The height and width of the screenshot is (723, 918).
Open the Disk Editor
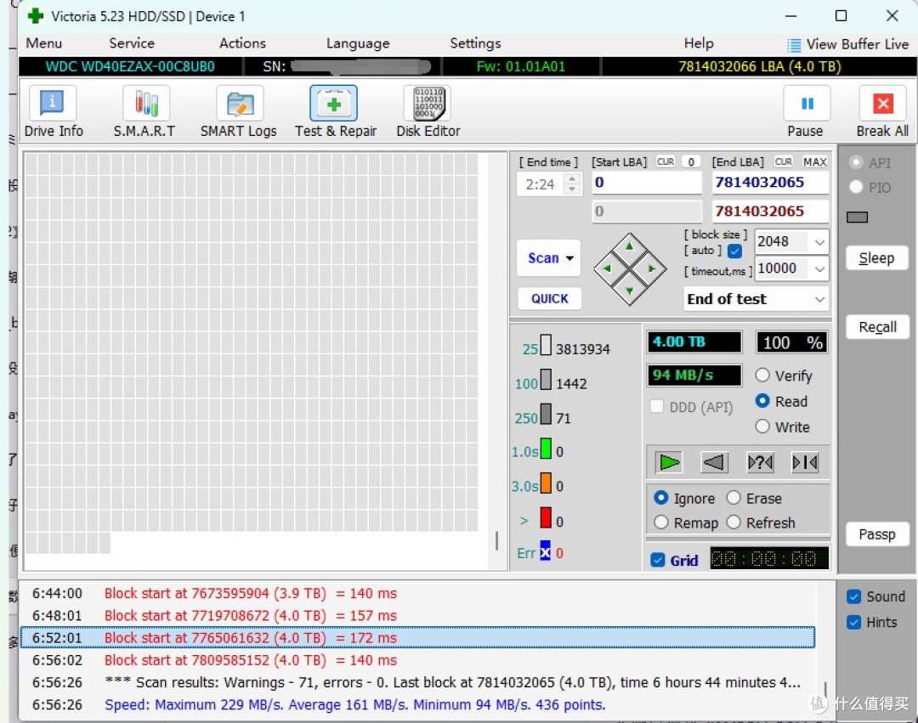pyautogui.click(x=428, y=111)
